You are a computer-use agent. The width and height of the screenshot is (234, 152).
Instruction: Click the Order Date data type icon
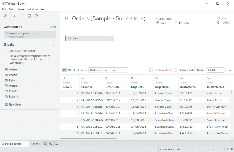pyautogui.click(x=107, y=78)
